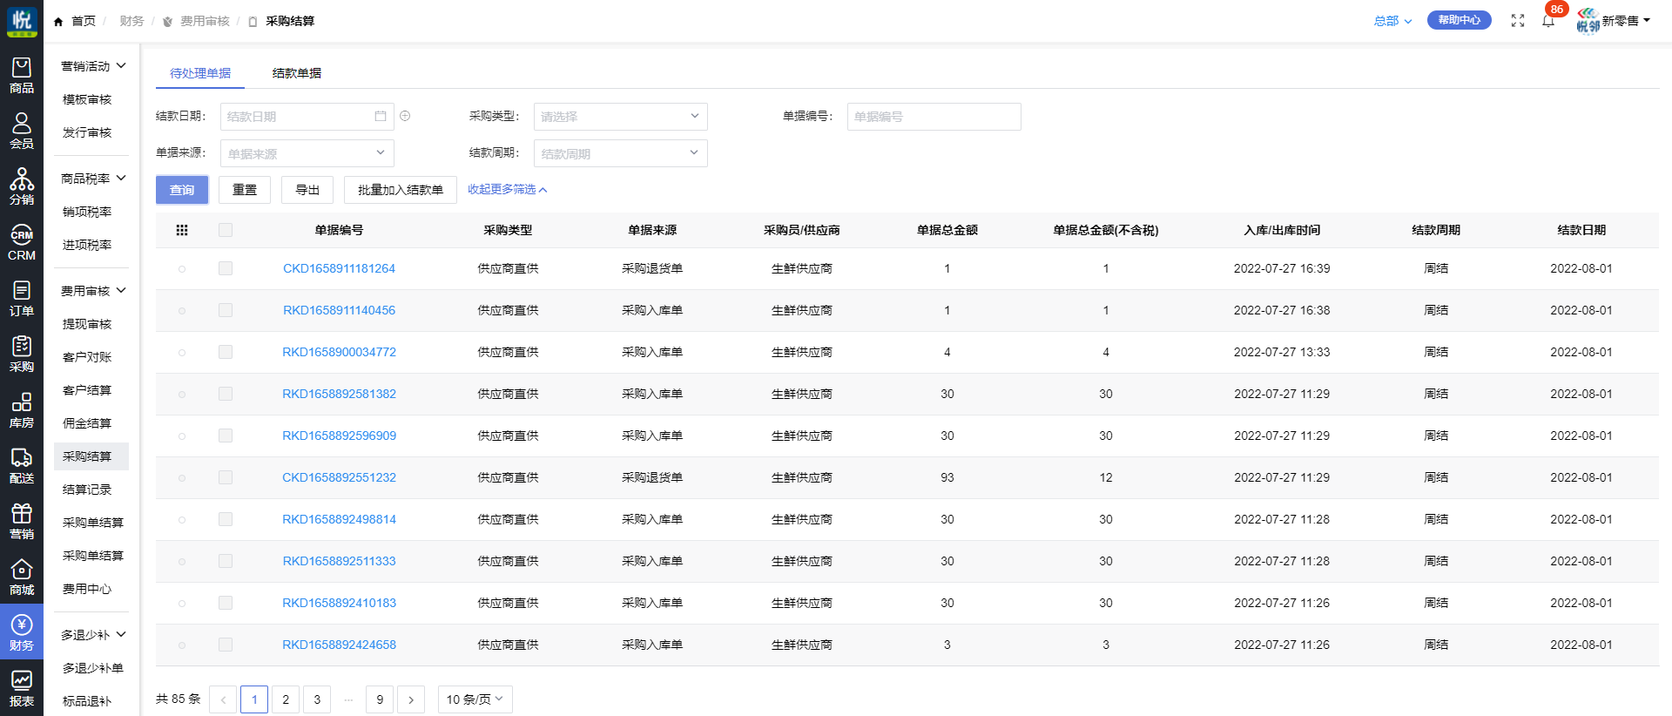Image resolution: width=1672 pixels, height=716 pixels.
Task: Check the row RKD1658892581382
Action: click(x=226, y=394)
